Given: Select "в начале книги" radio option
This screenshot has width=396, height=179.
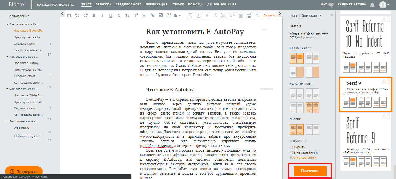Looking at the screenshot, I should [x=291, y=152].
